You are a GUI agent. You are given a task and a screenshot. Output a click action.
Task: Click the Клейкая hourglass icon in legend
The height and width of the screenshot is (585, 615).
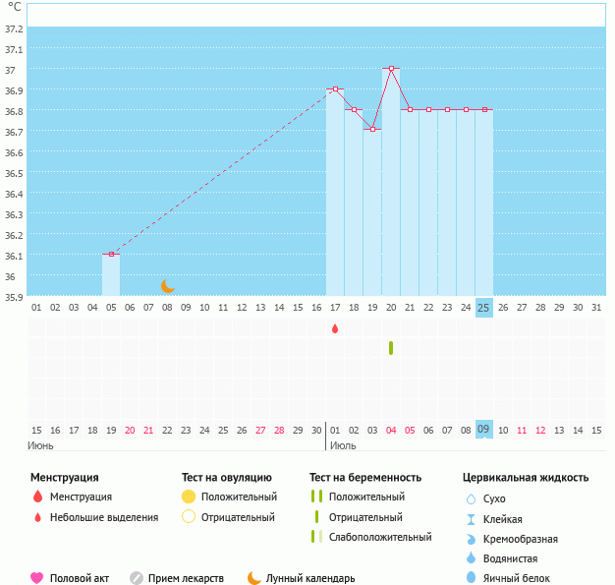[x=471, y=519]
